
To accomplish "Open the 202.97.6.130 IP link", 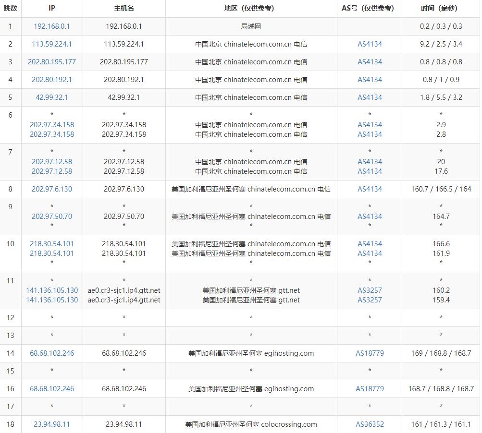I will [x=51, y=189].
